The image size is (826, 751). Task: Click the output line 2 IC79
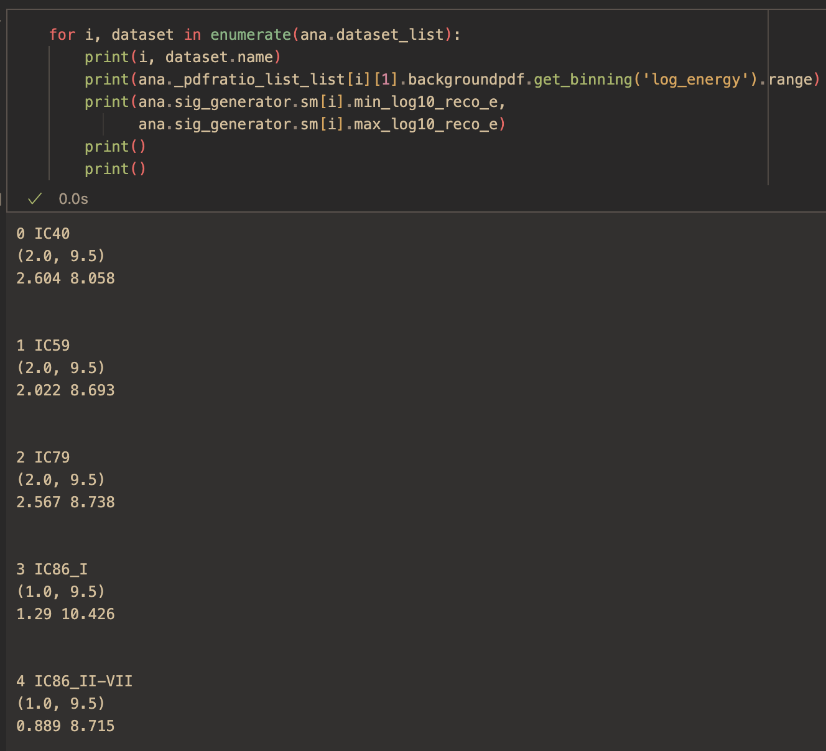pyautogui.click(x=42, y=457)
